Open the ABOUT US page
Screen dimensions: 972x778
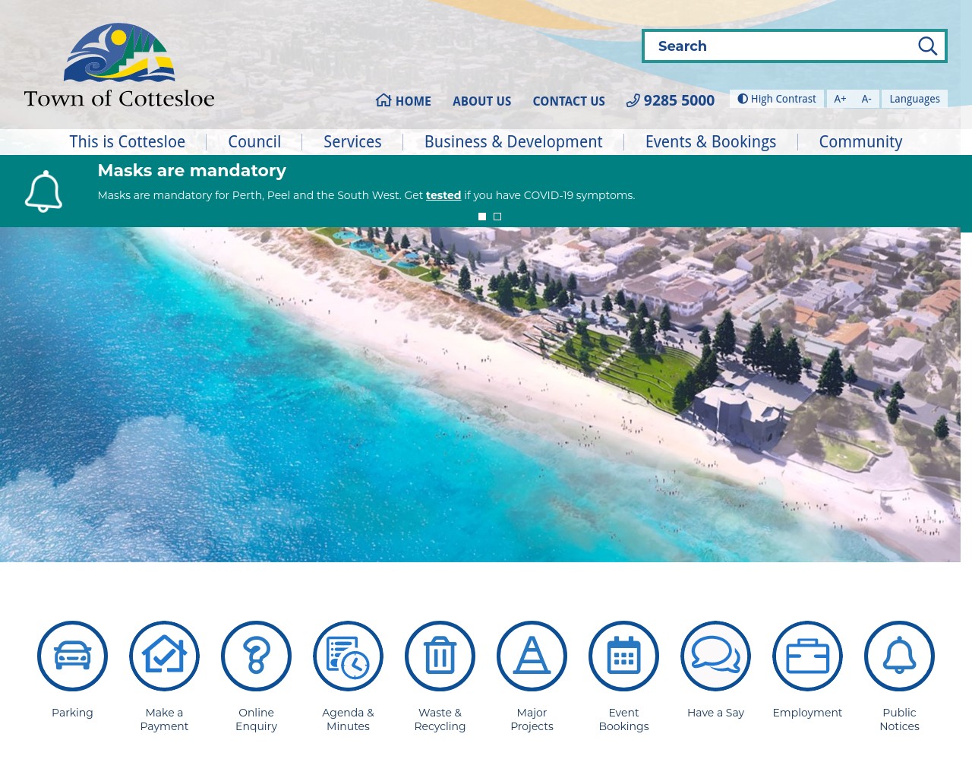(481, 100)
